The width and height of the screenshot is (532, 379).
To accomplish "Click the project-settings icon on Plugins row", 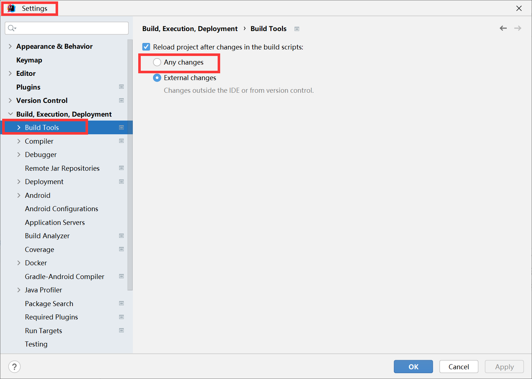I will tap(122, 87).
